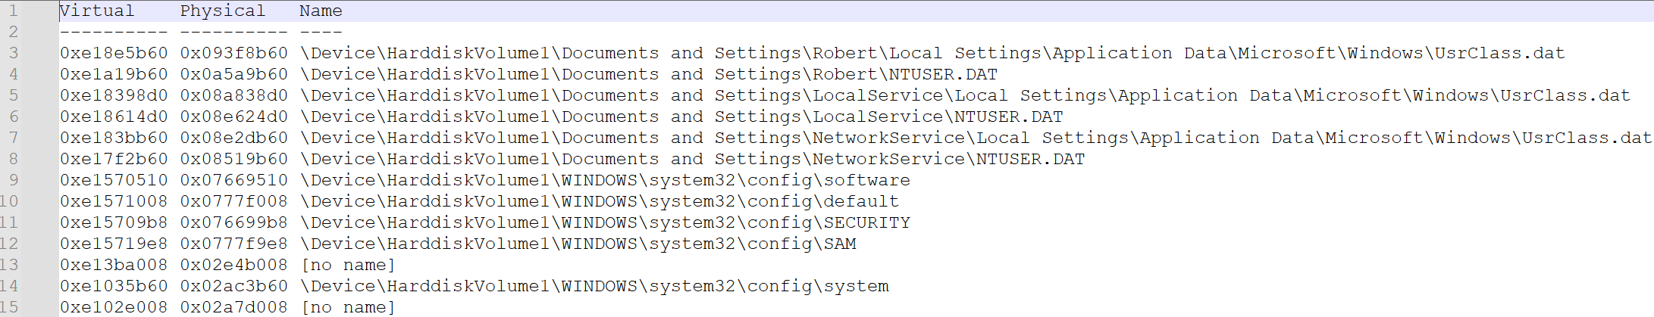Place cursor on the Virtual column header

[x=97, y=11]
